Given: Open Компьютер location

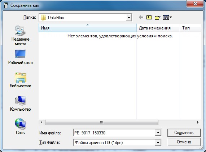Looking at the screenshot, I should tap(20, 103).
